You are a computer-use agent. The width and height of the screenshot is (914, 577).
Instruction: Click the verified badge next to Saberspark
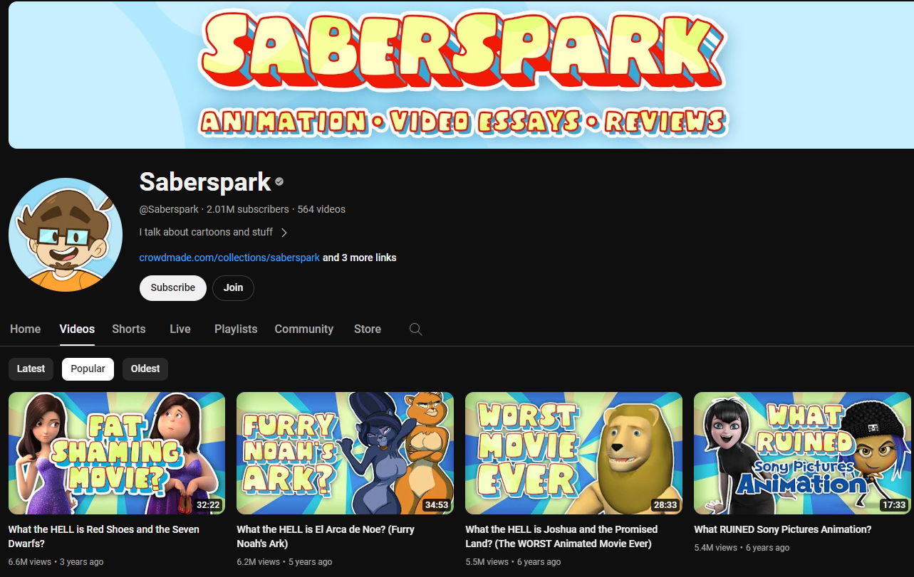point(279,182)
